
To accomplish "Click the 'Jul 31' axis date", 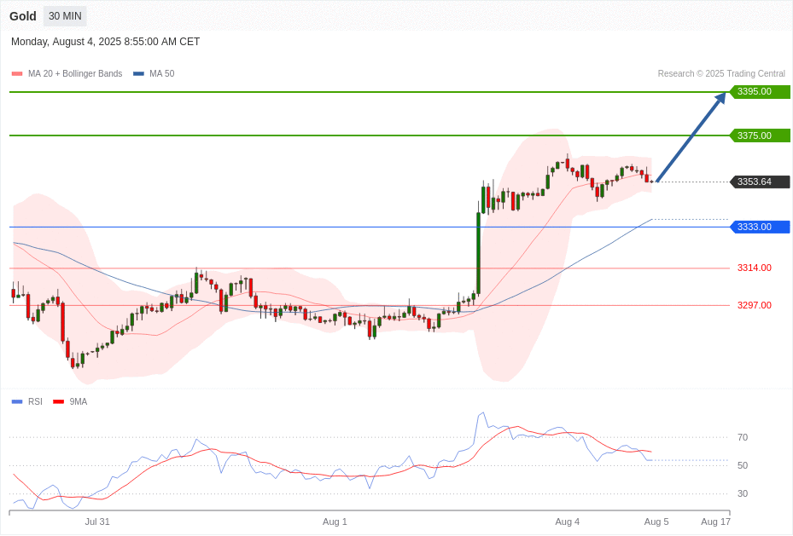I will (x=97, y=522).
